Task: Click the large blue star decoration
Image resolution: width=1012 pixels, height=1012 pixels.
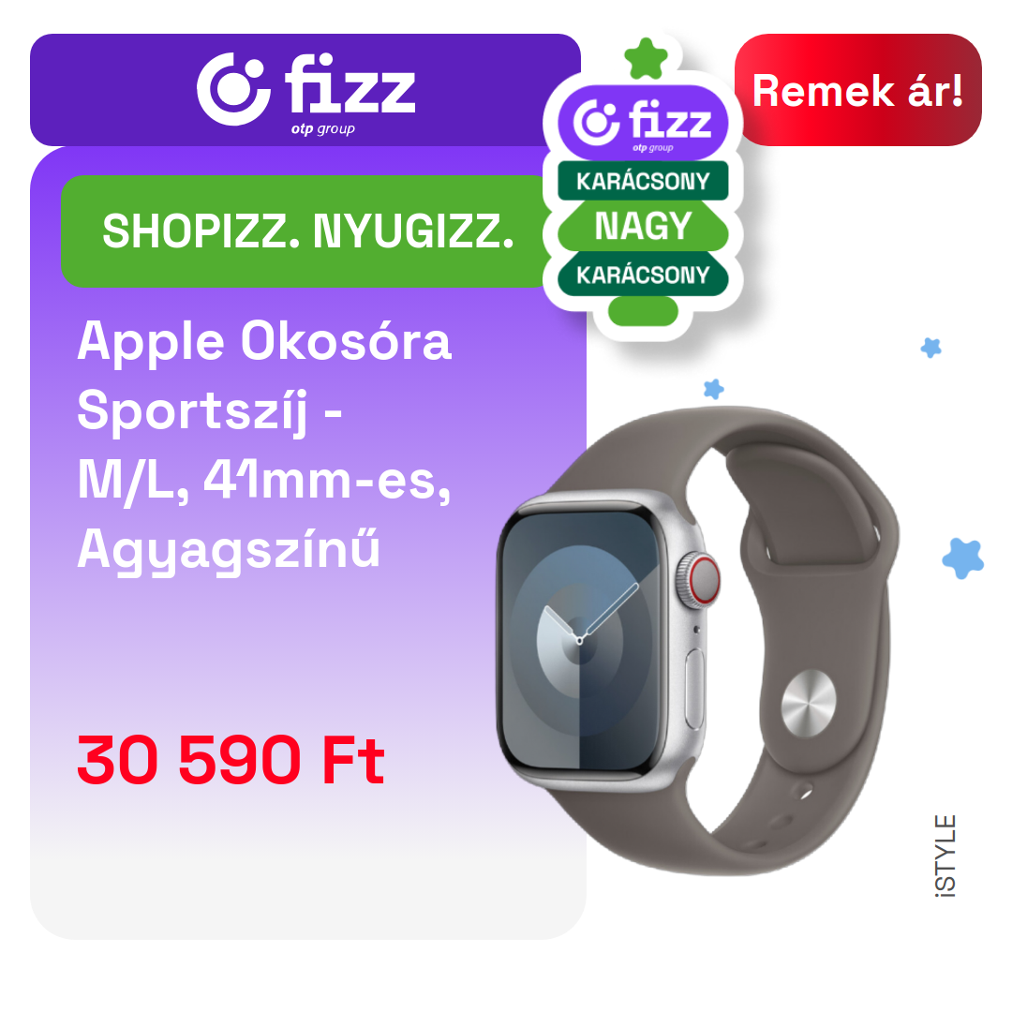Action: point(962,558)
